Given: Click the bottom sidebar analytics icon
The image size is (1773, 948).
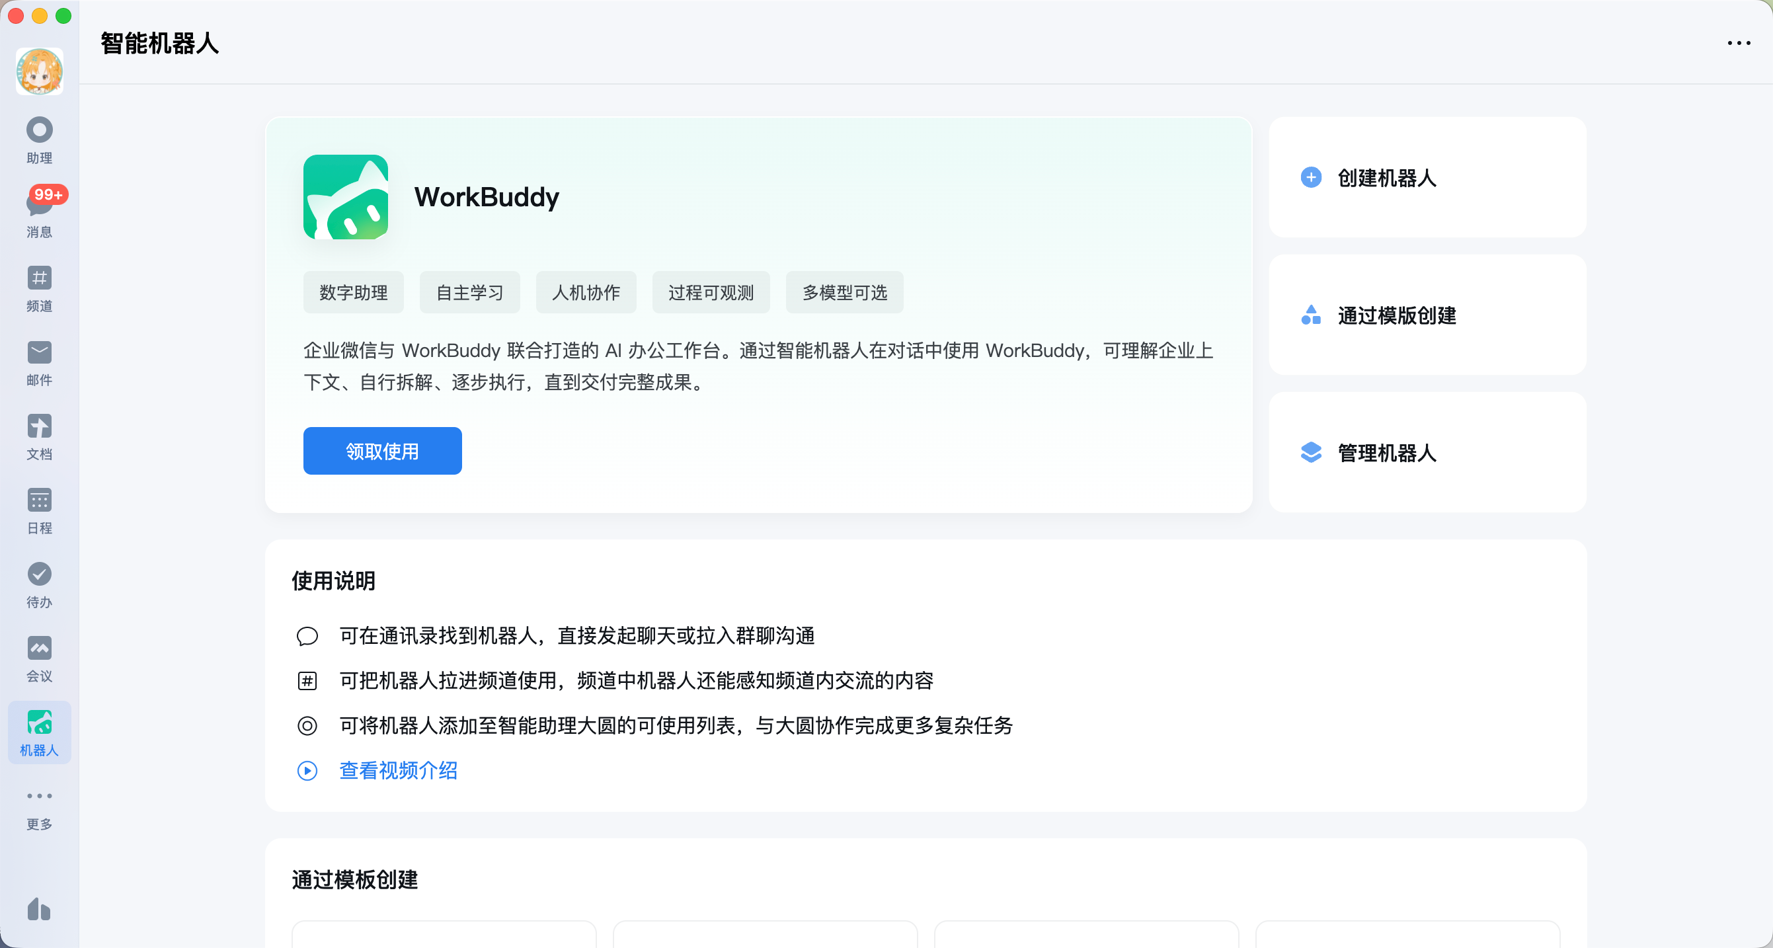Looking at the screenshot, I should pyautogui.click(x=39, y=909).
